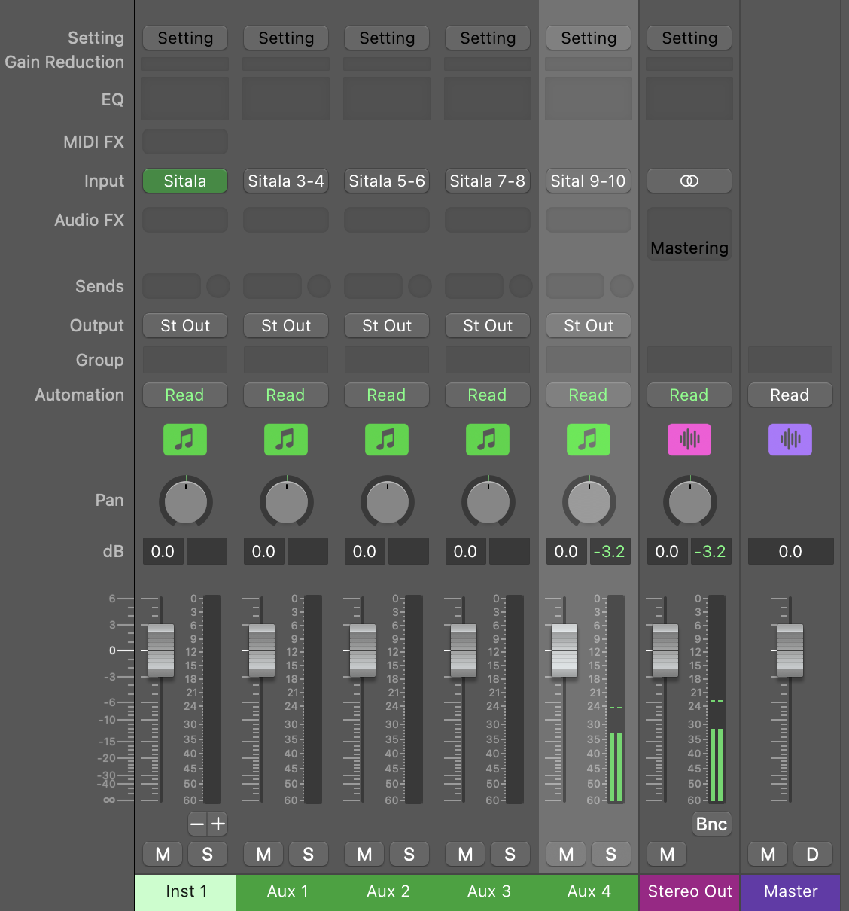
Task: Click the Bnc bounce button
Action: [711, 824]
